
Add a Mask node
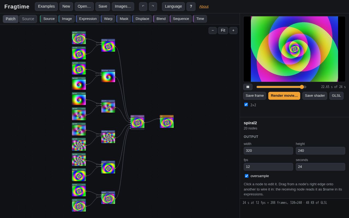coord(124,19)
